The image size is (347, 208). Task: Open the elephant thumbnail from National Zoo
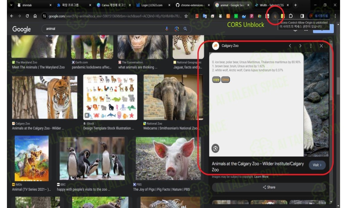click(173, 97)
